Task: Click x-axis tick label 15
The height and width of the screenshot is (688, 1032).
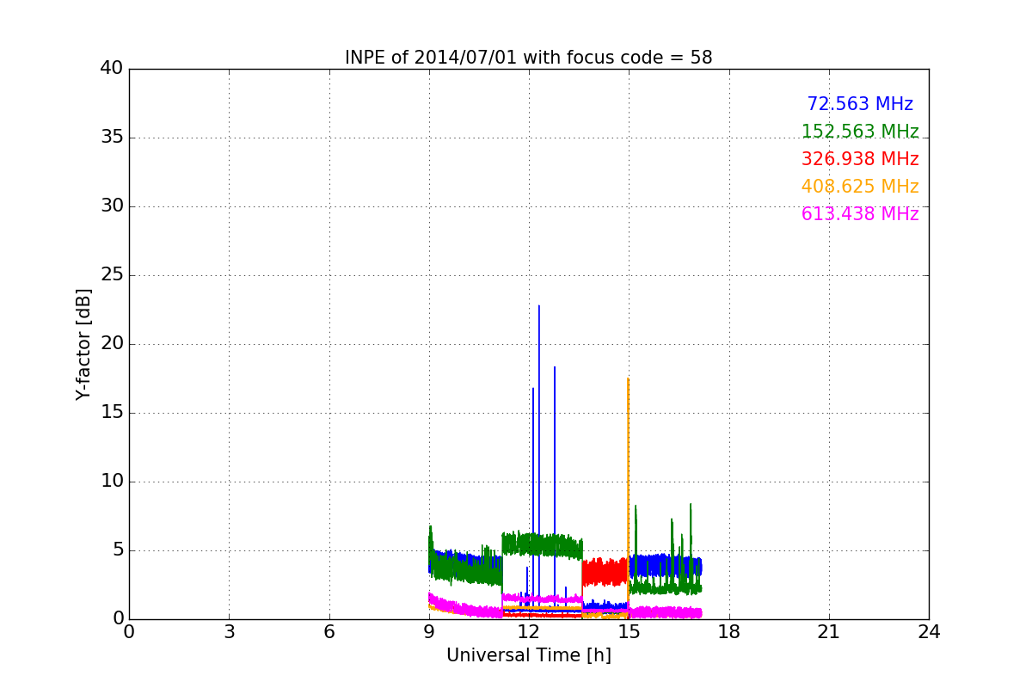Action: [x=629, y=632]
